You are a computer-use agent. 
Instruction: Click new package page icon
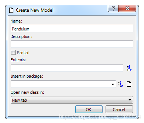[x=129, y=84]
